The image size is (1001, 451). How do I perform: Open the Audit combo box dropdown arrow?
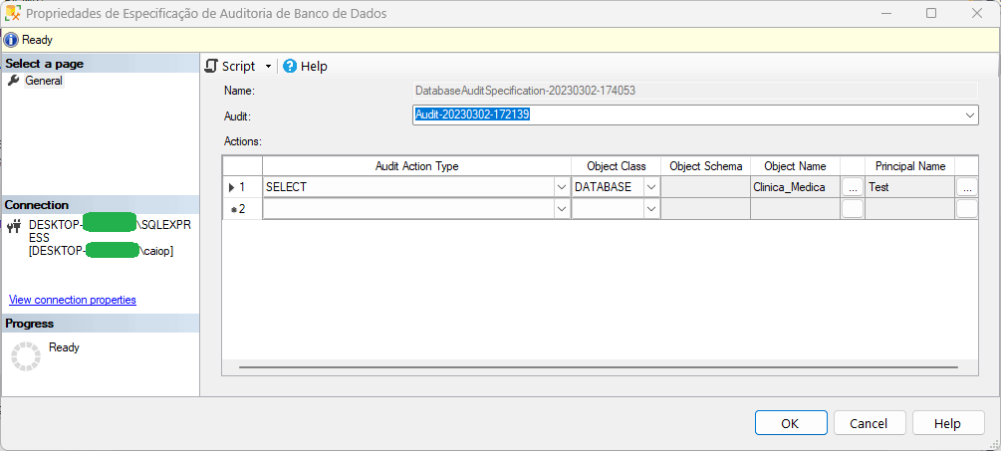point(970,115)
